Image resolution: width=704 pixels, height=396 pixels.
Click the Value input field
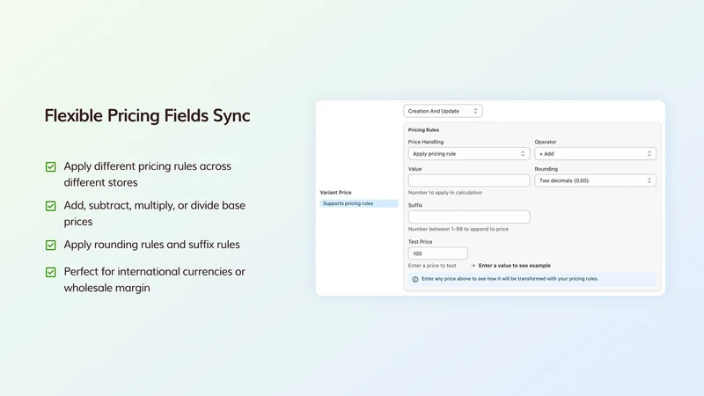(469, 180)
